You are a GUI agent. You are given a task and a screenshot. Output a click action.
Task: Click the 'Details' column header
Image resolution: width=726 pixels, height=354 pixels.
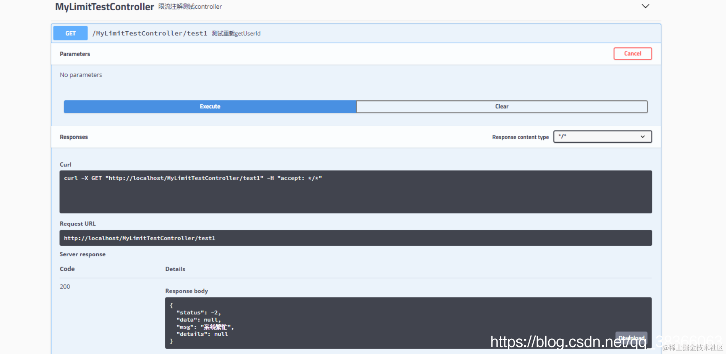(175, 269)
